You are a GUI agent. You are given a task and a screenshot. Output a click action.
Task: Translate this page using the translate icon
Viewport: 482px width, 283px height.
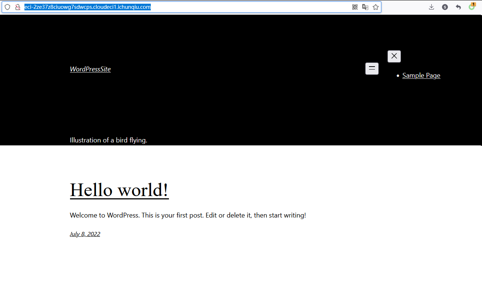point(365,7)
